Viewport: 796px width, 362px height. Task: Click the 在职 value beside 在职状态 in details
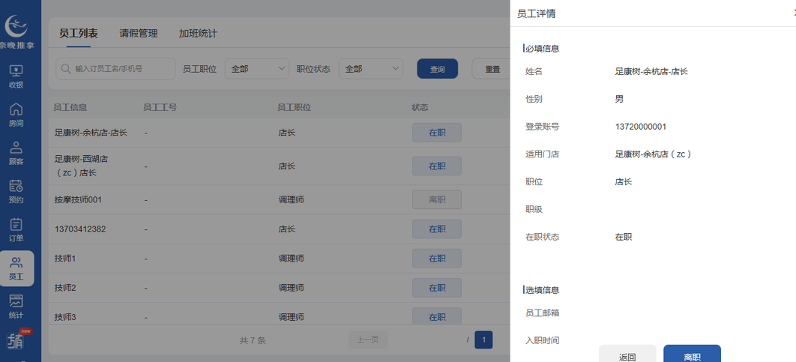(624, 237)
